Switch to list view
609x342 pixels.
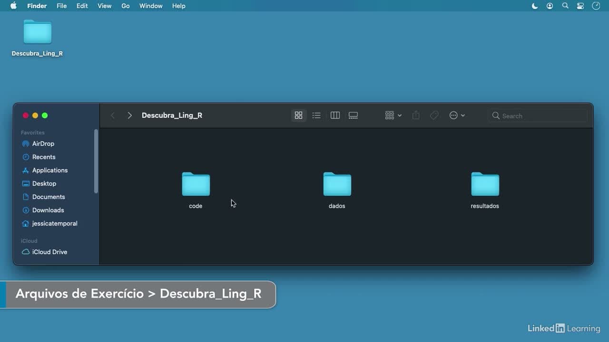coord(316,115)
